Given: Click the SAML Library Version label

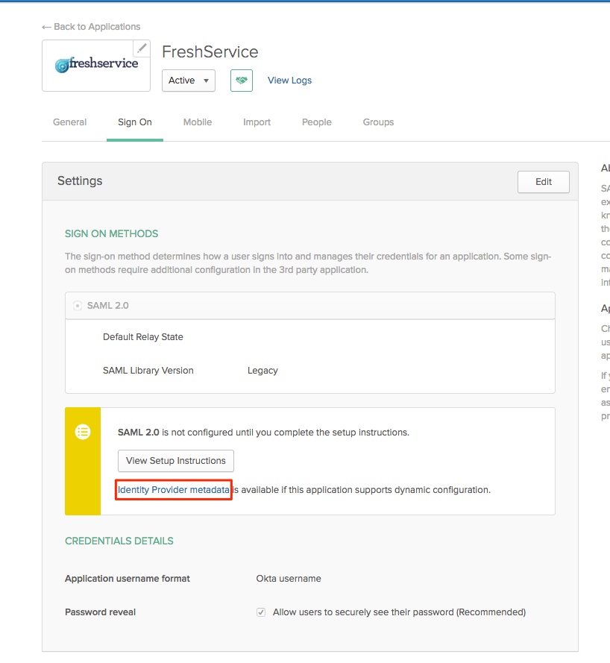Looking at the screenshot, I should [x=148, y=371].
